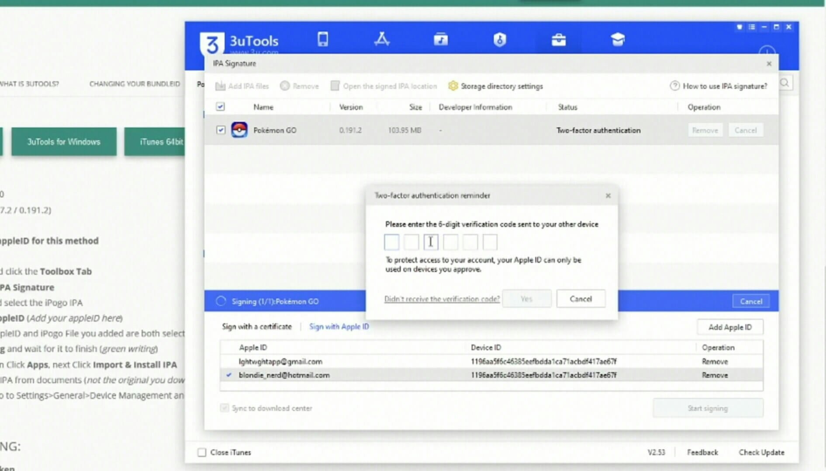
Task: Focus the fourth verification code digit box
Action: (x=450, y=242)
